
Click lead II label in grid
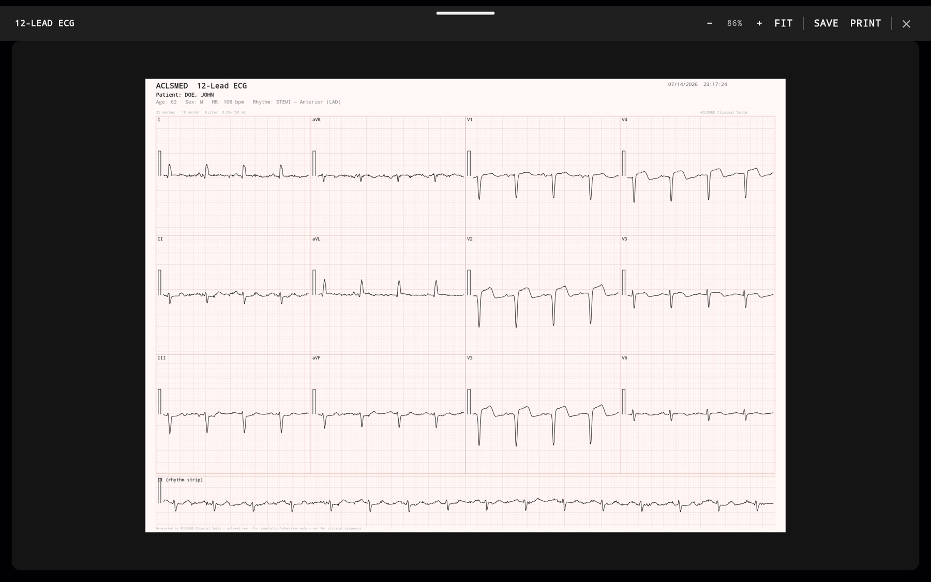pyautogui.click(x=160, y=239)
